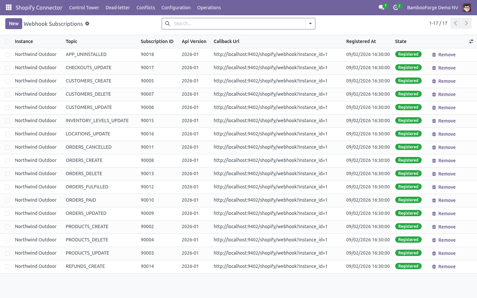Image resolution: width=477 pixels, height=298 pixels.
Task: Check the PRODUCTS_UPDATE row checkbox
Action: pos(8,253)
